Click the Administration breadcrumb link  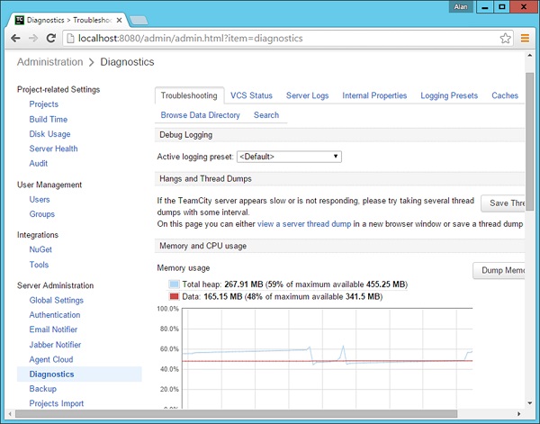[x=49, y=62]
